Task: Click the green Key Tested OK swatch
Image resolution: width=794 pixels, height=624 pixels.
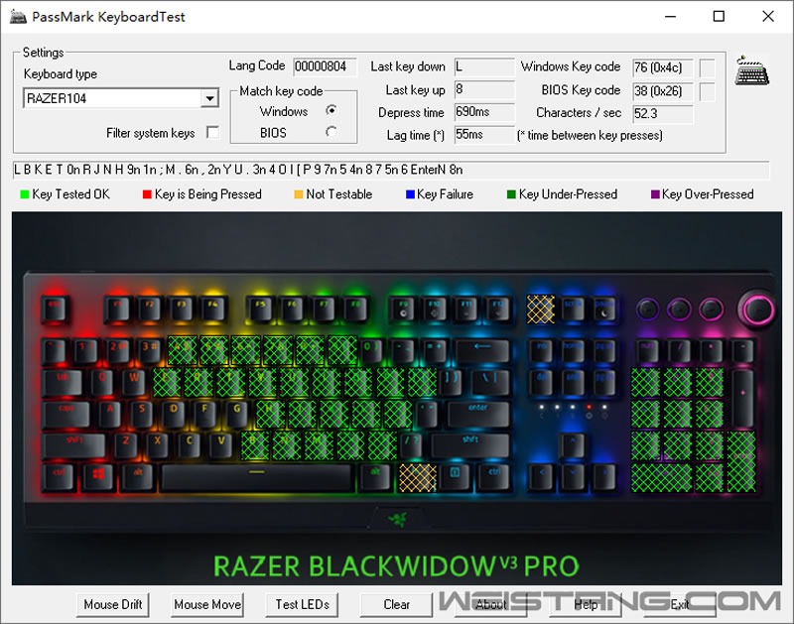Action: coord(24,194)
